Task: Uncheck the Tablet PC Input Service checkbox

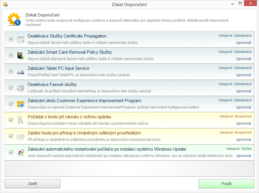Action: pyautogui.click(x=11, y=72)
